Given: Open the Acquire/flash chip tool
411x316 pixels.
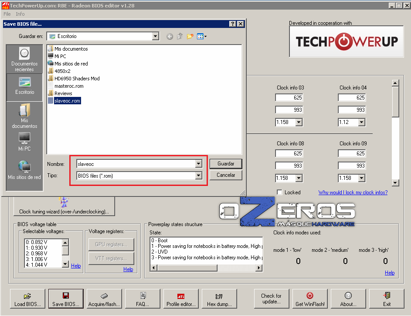Looking at the screenshot, I should pos(104,299).
